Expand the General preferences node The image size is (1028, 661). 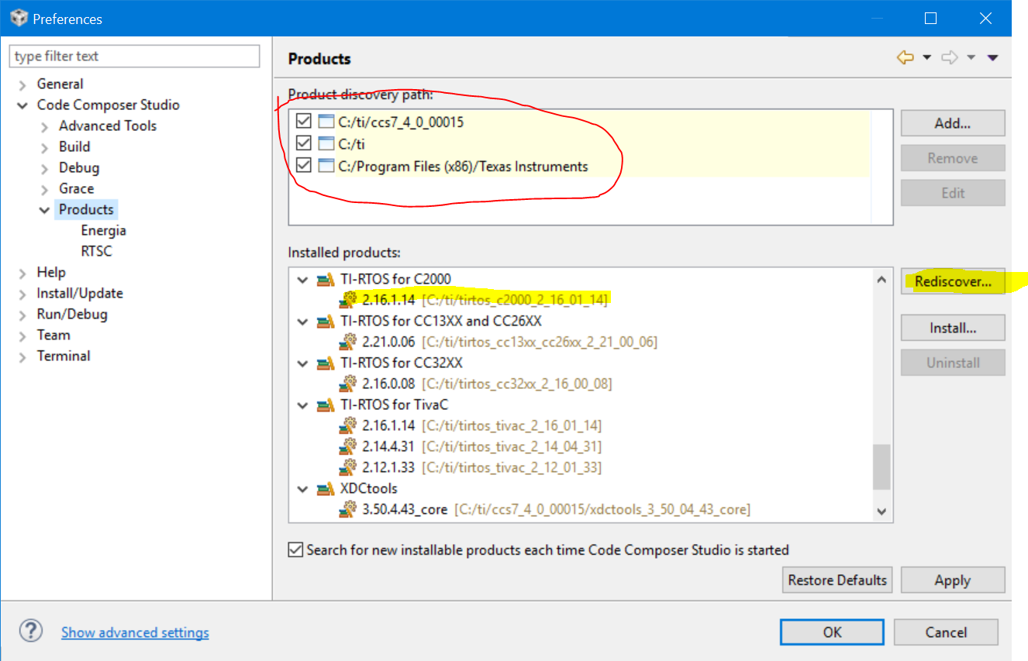pyautogui.click(x=22, y=84)
